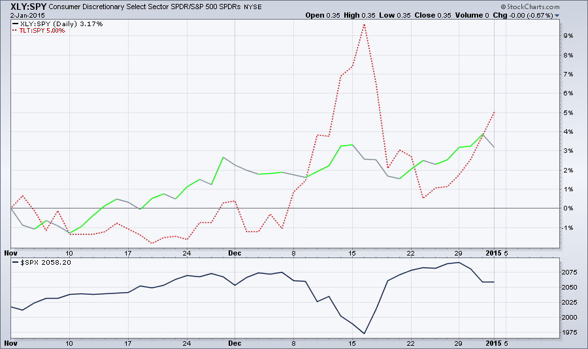588x349 pixels.
Task: Select the Consumer Discretionary Select Sector SPDR description
Action: click(x=144, y=7)
